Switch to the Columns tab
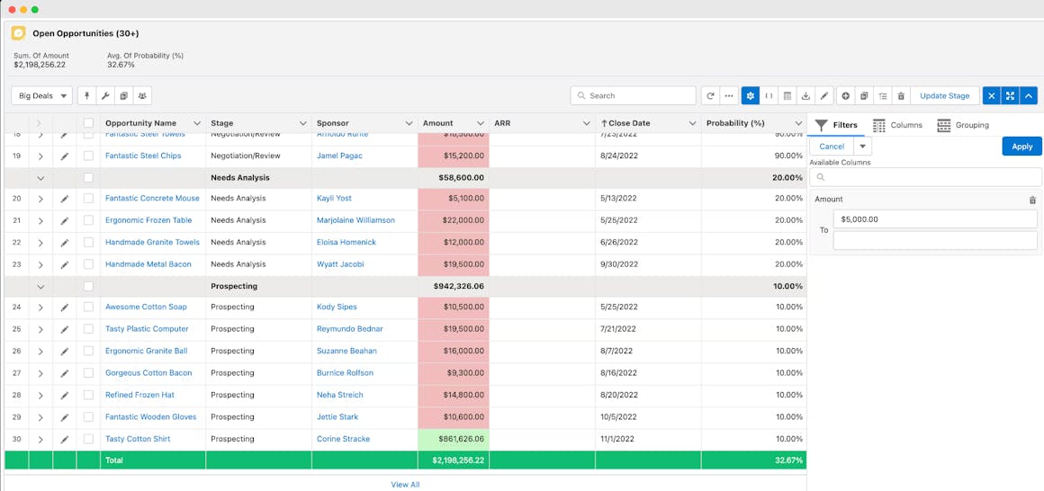This screenshot has height=491, width=1044. coord(897,125)
